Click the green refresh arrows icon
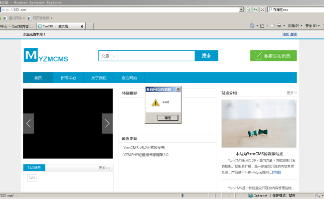The width and height of the screenshot is (324, 199). 255,9
